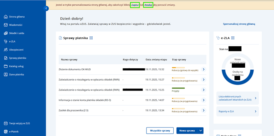274x136 pixels.
Task: Open e-ZLA stethoscope icon in sidebar
Action: click(6, 41)
